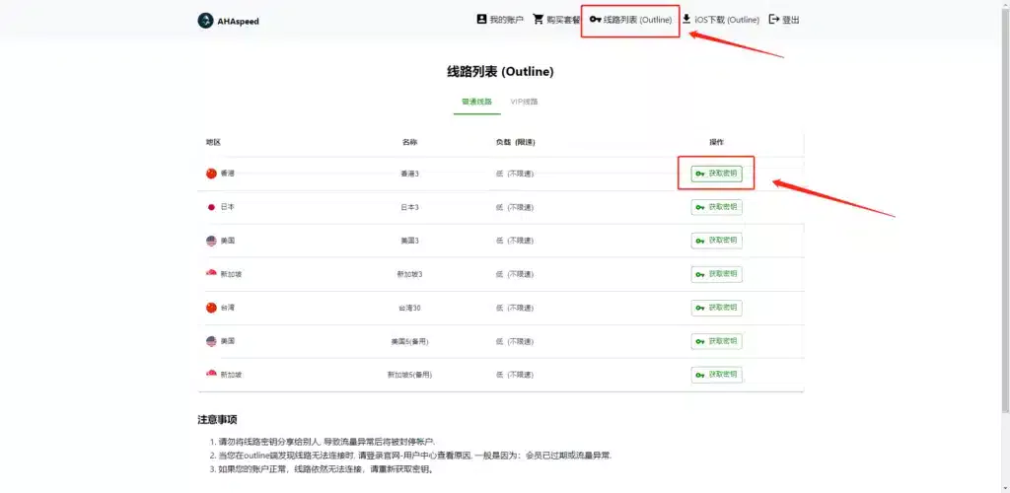
Task: Click the flag icon beside 香港
Action: pyautogui.click(x=211, y=174)
